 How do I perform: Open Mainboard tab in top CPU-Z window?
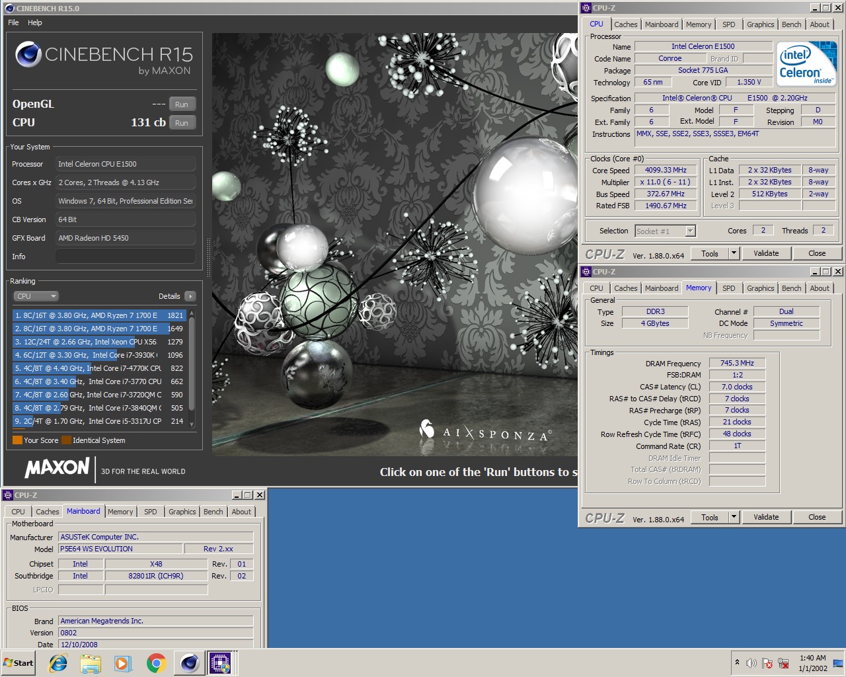click(662, 24)
